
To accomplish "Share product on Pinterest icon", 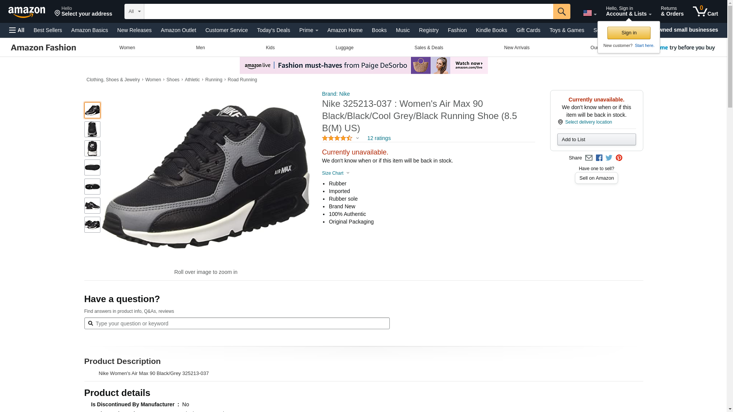I will click(619, 158).
